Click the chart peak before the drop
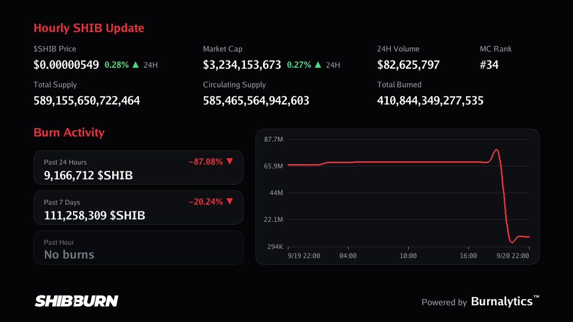Viewport: 573px width, 322px height. [496, 150]
